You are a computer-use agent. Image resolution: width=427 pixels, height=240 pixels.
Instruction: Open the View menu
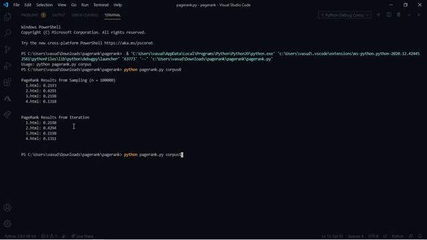coord(62,5)
